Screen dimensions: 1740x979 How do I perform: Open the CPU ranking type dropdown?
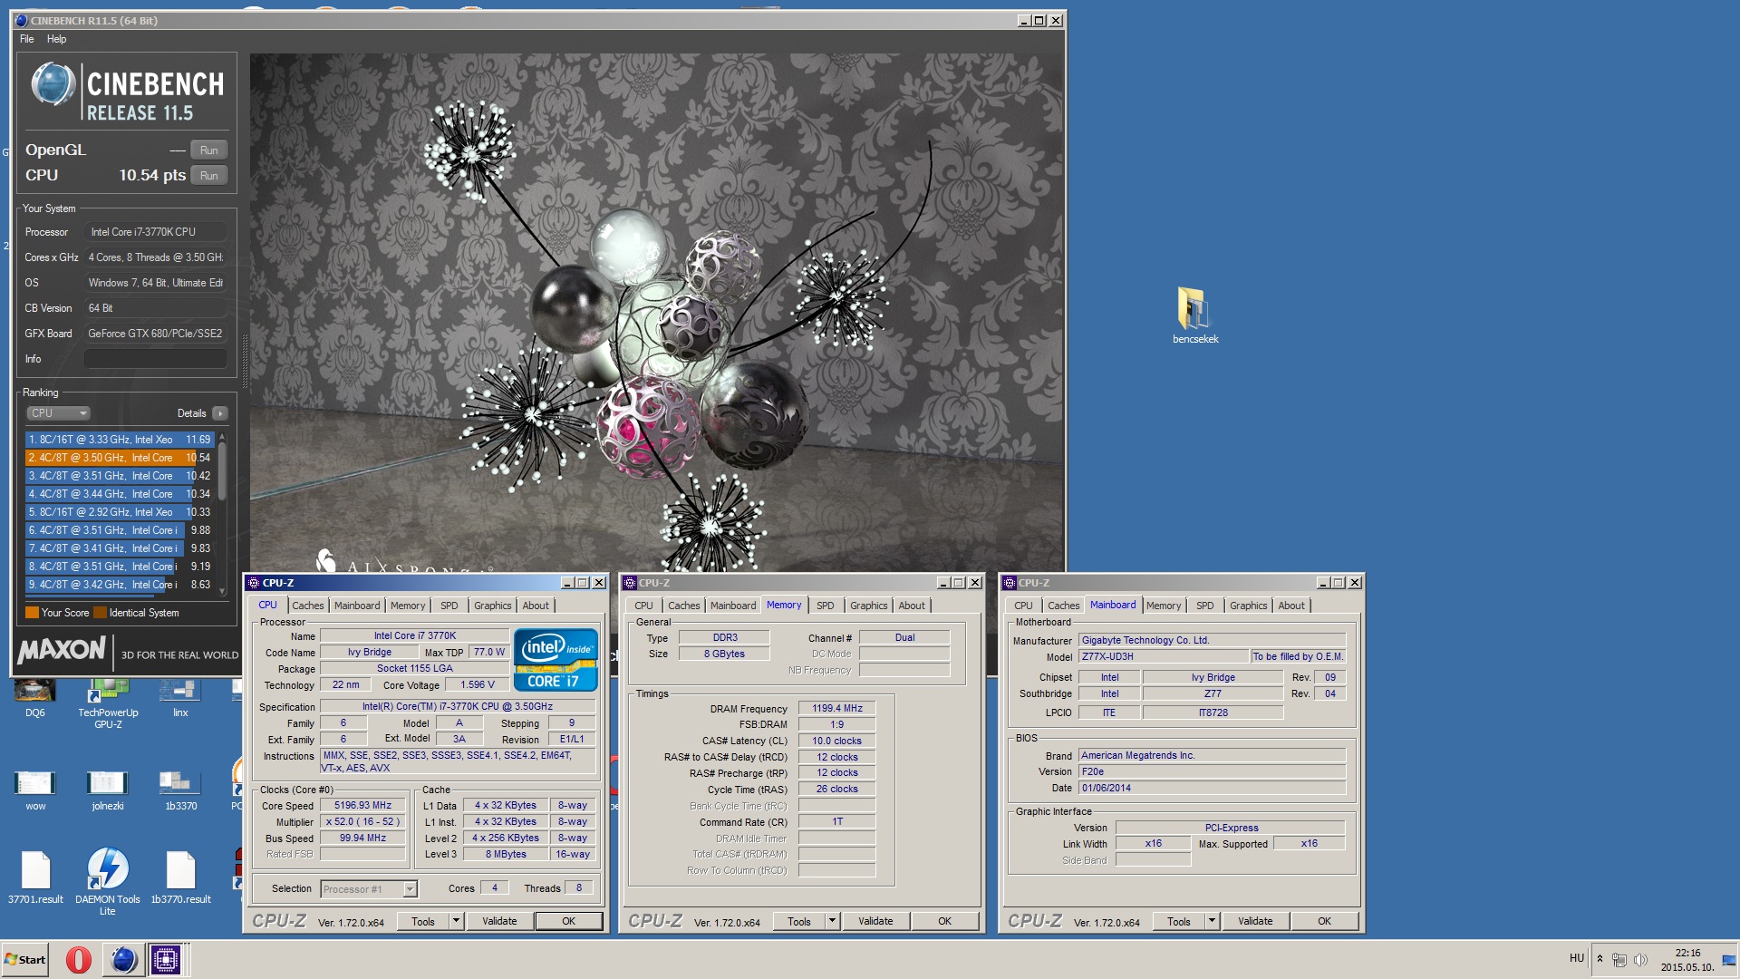[58, 413]
